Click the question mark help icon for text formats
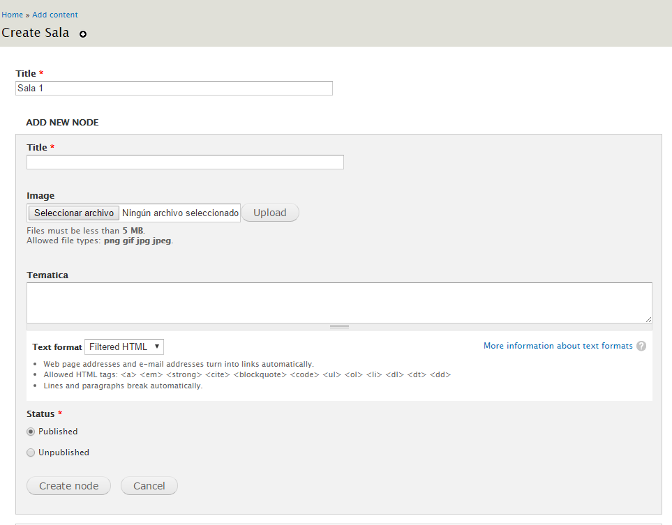The height and width of the screenshot is (525, 672). click(x=641, y=346)
